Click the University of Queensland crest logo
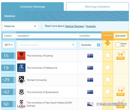Screen dimensions: 131x110 pos(21,92)
